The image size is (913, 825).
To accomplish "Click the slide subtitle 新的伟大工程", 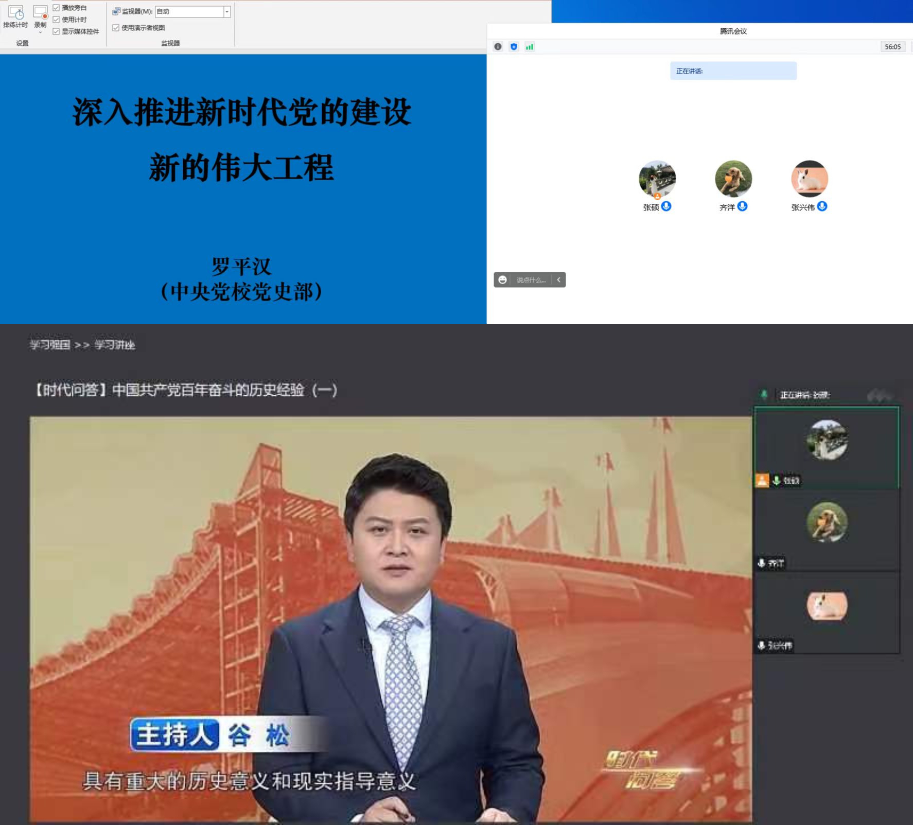I will [242, 167].
